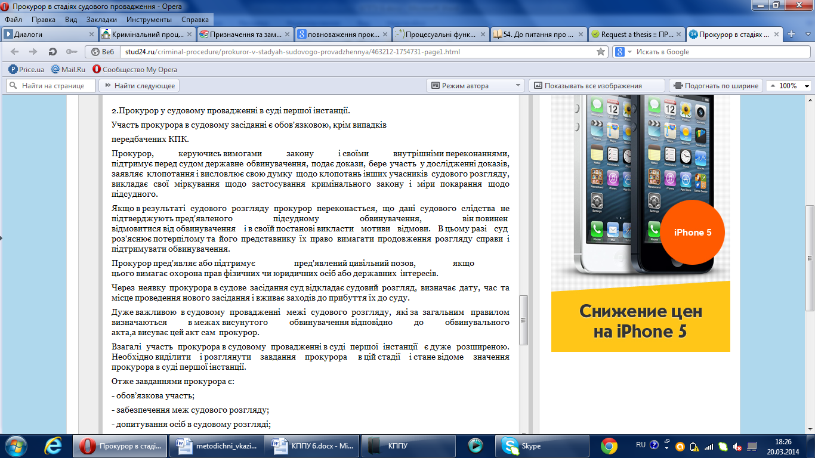Click the iPhone 5 orange circle badge
The image size is (815, 458).
click(692, 233)
